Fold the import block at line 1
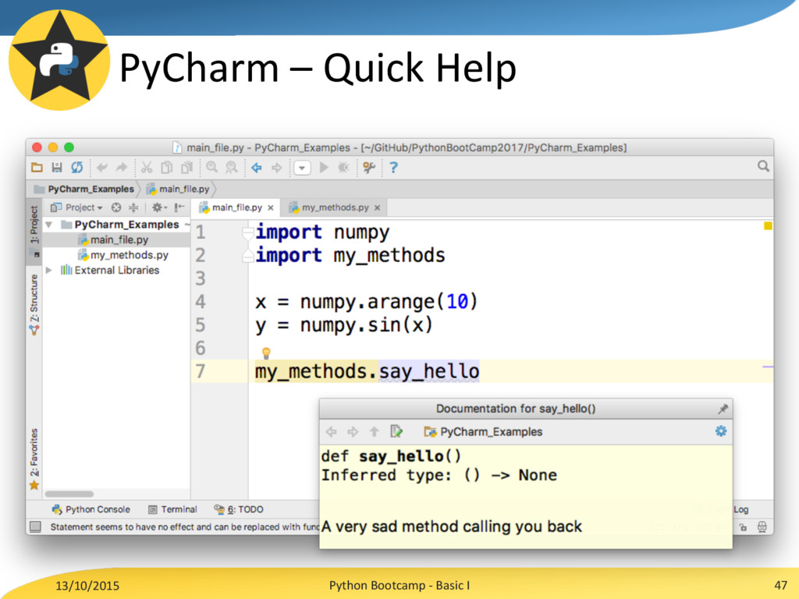Screen dimensions: 799x599 [x=248, y=233]
